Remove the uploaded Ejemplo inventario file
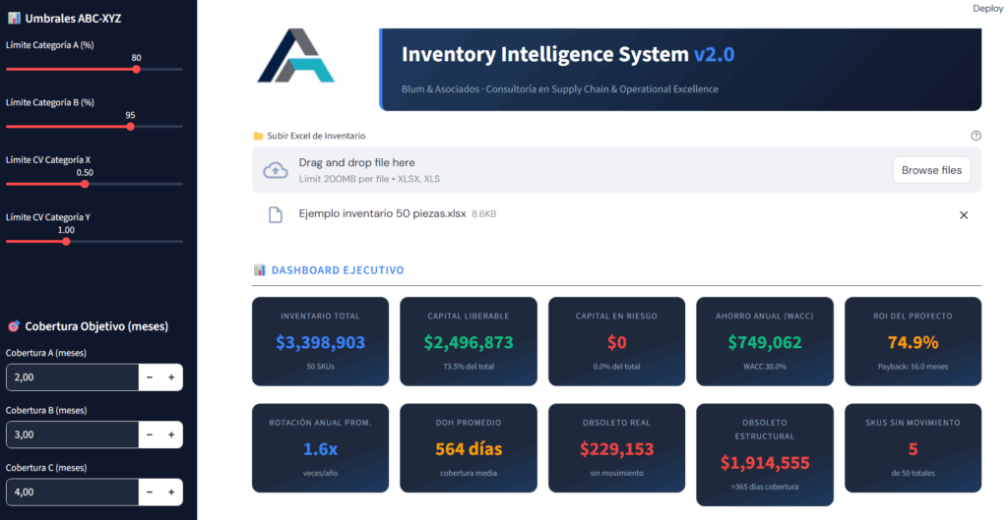The height and width of the screenshot is (520, 1008). pyautogui.click(x=964, y=215)
